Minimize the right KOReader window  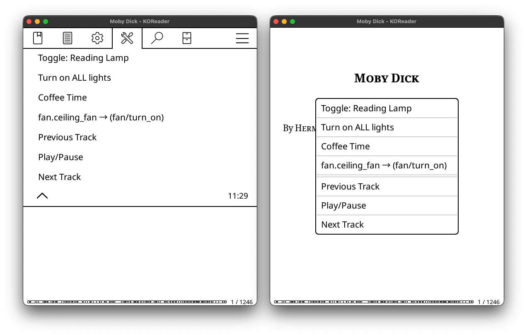(284, 22)
